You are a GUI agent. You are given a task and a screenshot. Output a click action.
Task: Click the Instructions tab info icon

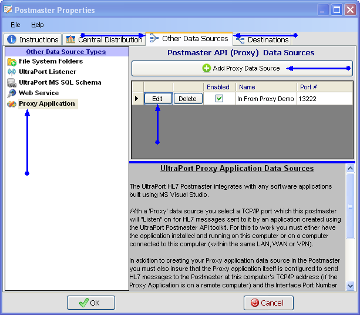pos(12,40)
